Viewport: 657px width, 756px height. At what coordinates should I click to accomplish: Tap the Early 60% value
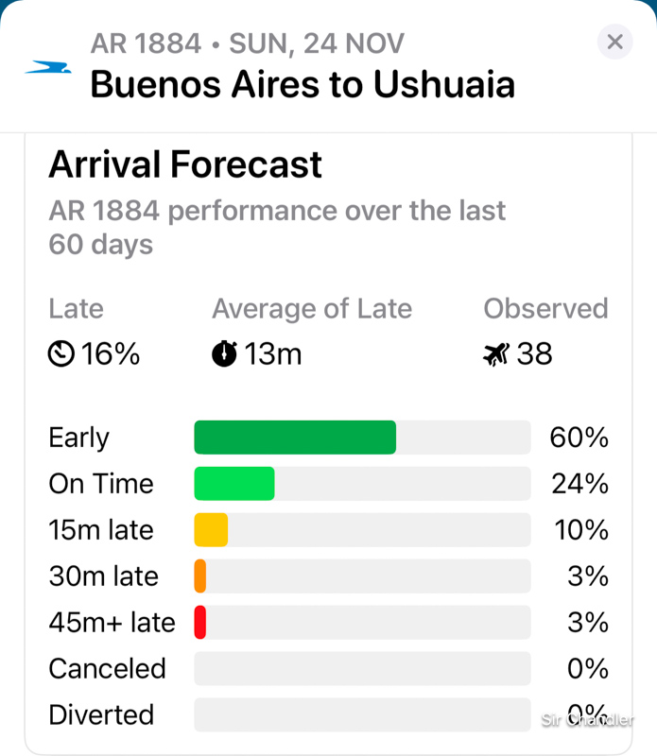point(579,438)
